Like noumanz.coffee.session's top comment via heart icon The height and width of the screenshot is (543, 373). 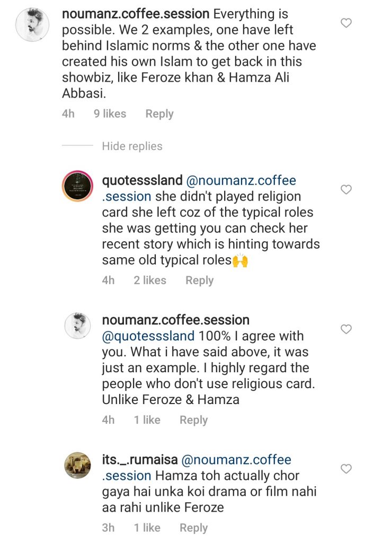346,23
